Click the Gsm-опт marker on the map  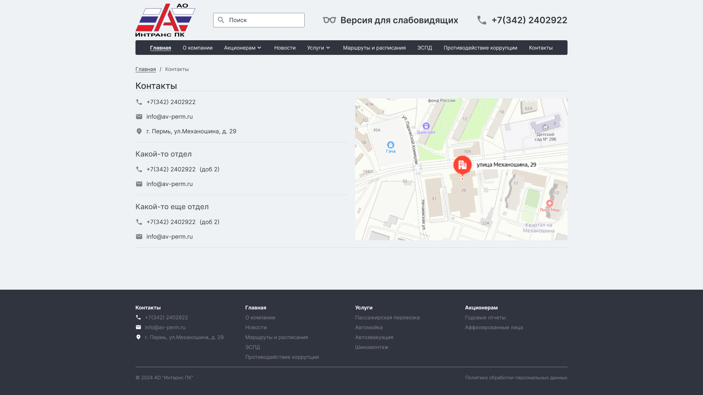[x=426, y=126]
